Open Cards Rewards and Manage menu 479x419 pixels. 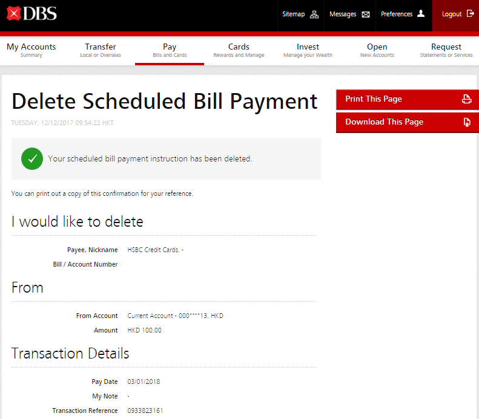point(239,50)
